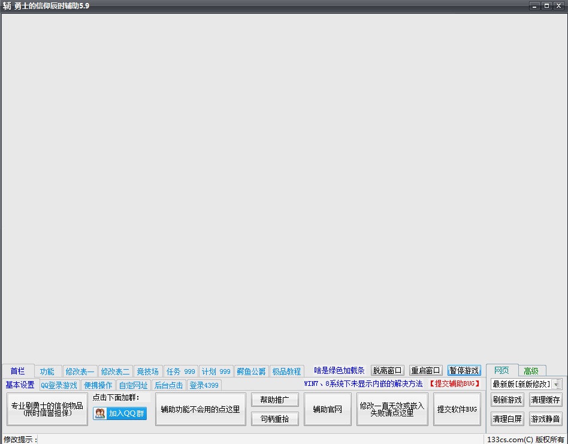Click the 句柄重拾 button
568x444 pixels.
coord(274,419)
